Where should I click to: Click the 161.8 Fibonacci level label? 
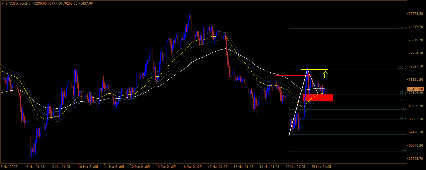[x=402, y=27]
